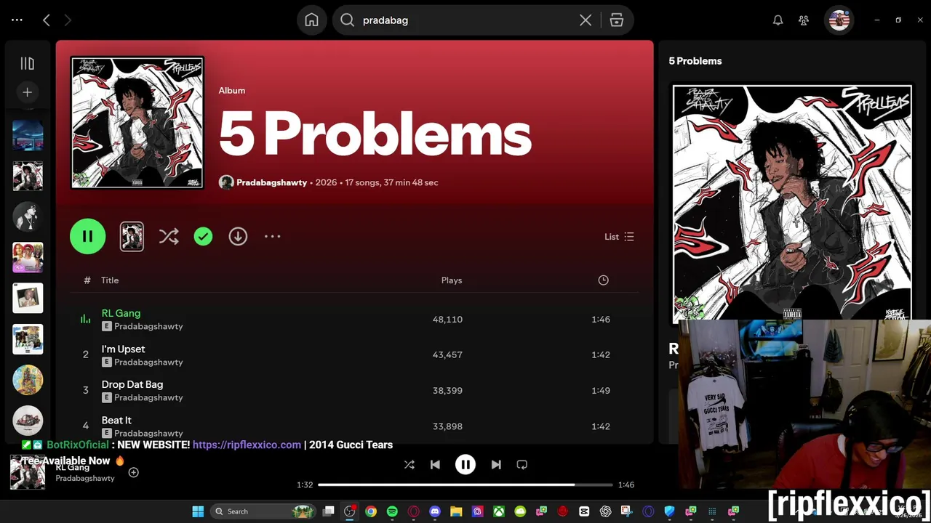Viewport: 931px width, 523px height.
Task: Go back with the left arrow
Action: pos(47,20)
